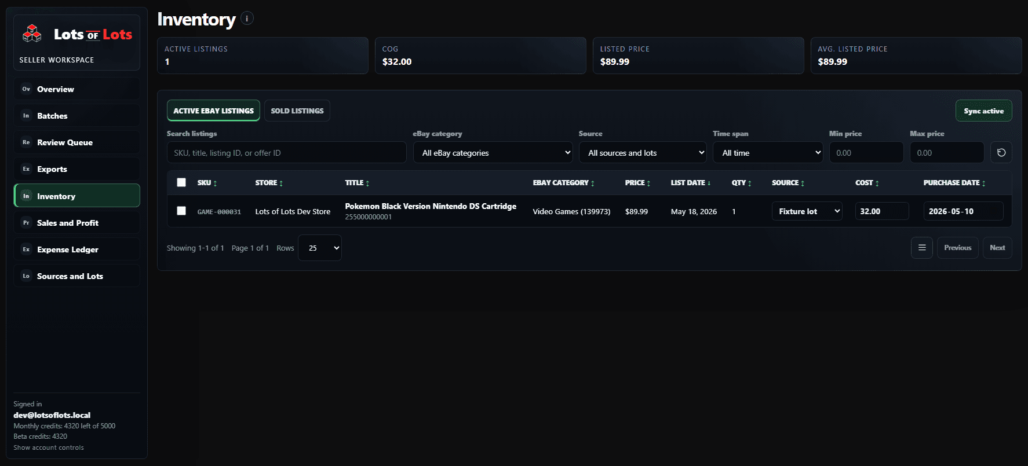
Task: Change the Fixture lot source dropdown
Action: click(x=807, y=211)
